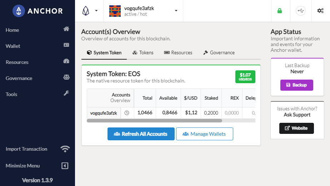Click the green wallet lock icon
This screenshot has height=186, width=330.
[280, 11]
